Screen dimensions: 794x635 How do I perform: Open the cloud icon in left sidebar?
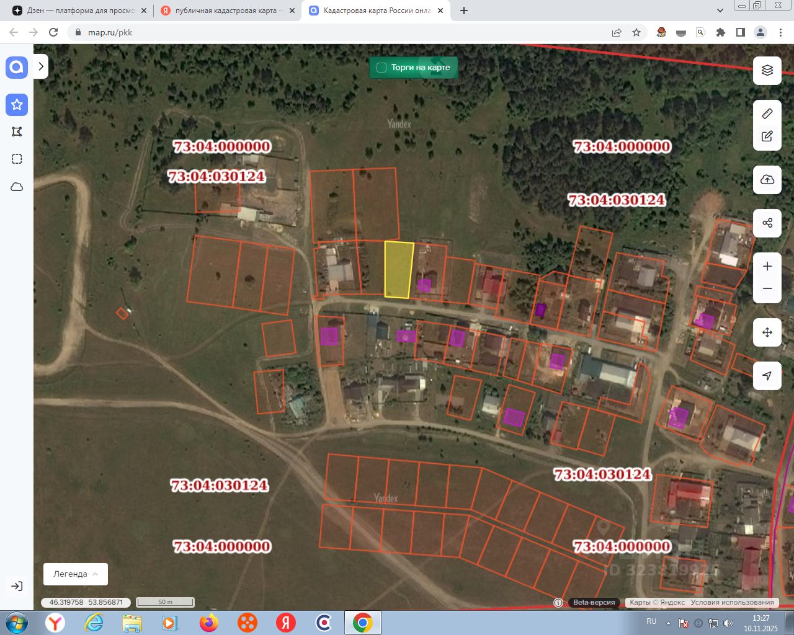click(17, 187)
